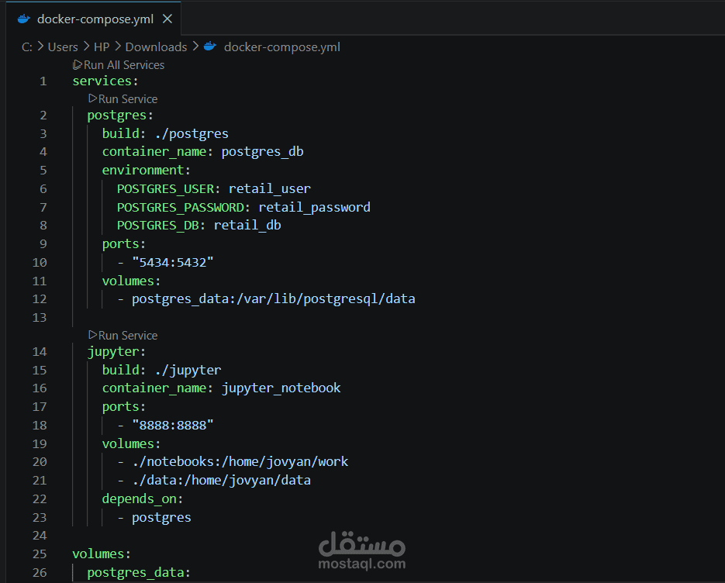Screen dimensions: 725x583
Task: Click the './data:/home/jovyan/data' volume entry
Action: [x=222, y=481]
